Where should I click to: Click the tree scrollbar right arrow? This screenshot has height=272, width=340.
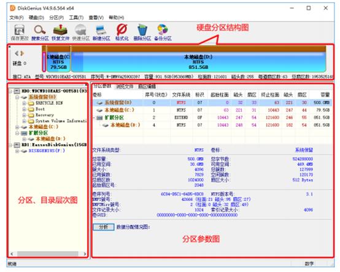[85, 254]
